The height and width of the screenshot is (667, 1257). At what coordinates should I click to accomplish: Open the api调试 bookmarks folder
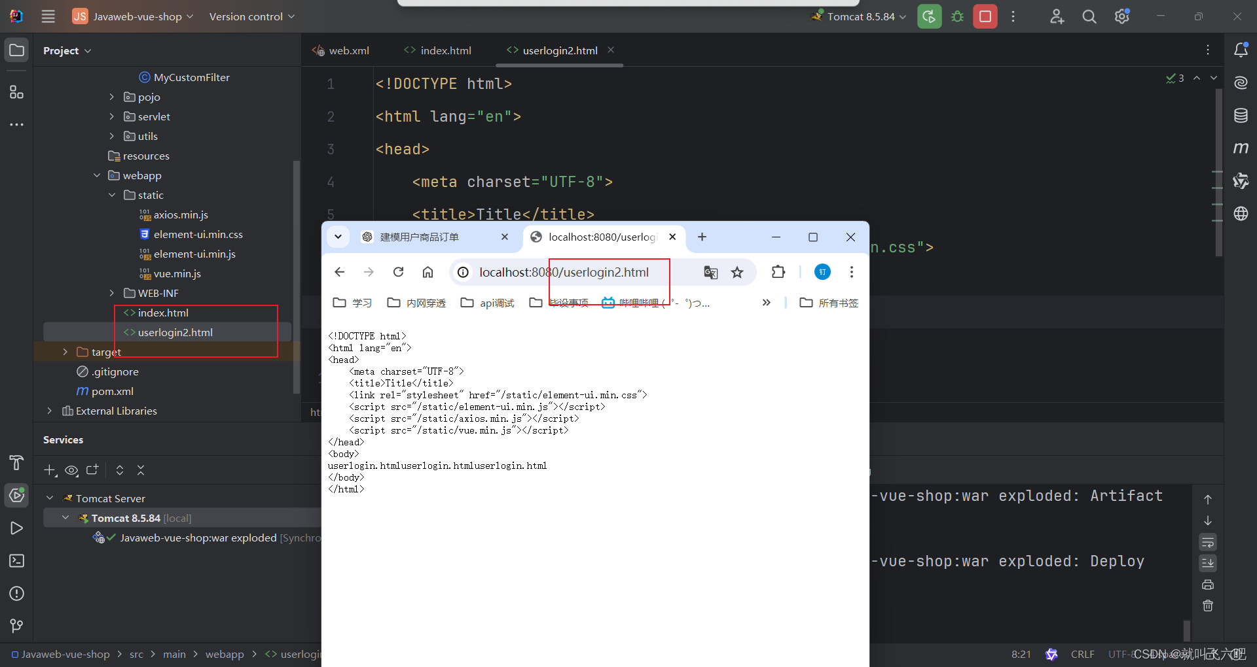488,303
